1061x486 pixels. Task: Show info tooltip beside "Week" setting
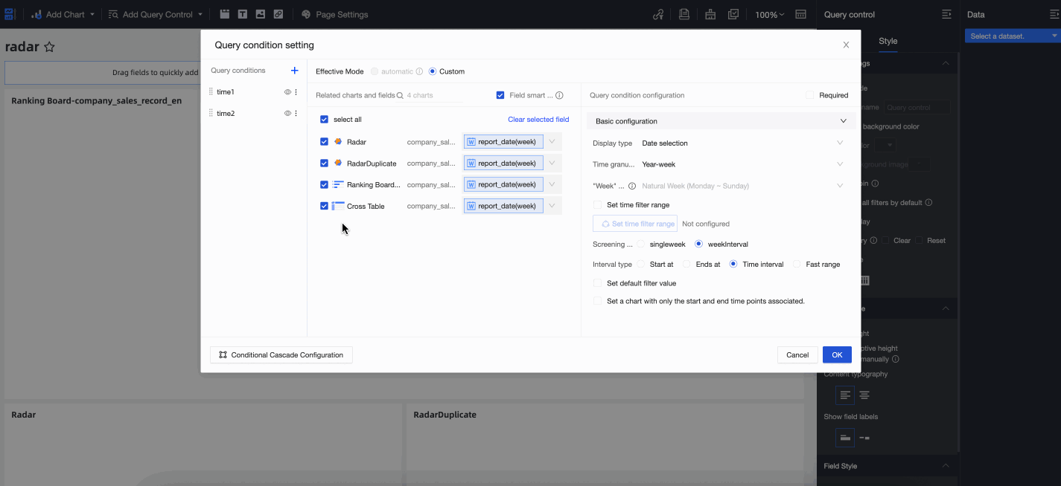632,186
